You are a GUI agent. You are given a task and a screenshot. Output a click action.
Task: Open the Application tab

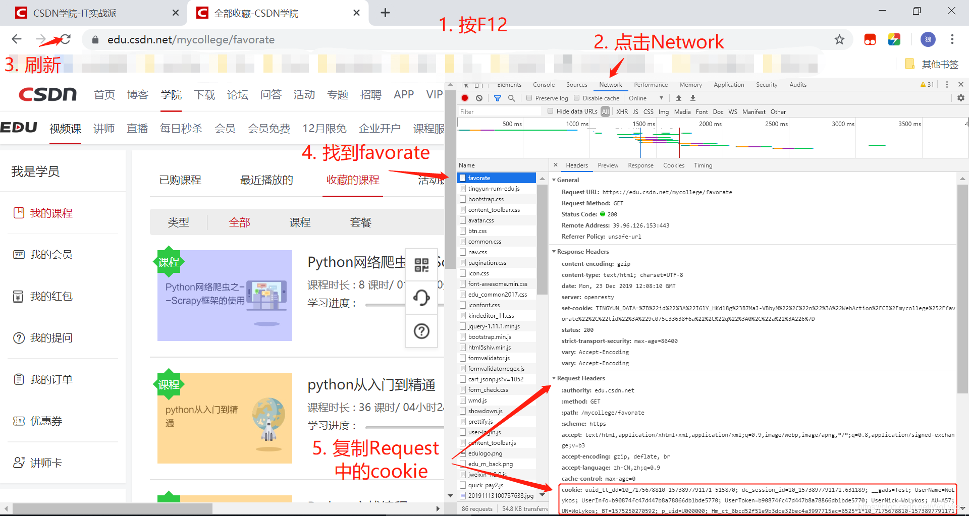pyautogui.click(x=729, y=84)
